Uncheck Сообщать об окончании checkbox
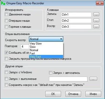This screenshot has height=99, width=105. pyautogui.click(x=6, y=53)
